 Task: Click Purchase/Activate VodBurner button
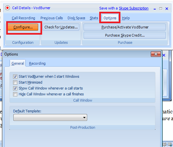pos(125,27)
